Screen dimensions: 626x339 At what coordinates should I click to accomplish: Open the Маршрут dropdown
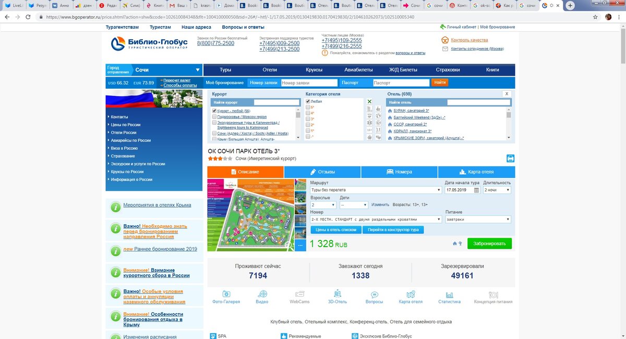click(376, 190)
